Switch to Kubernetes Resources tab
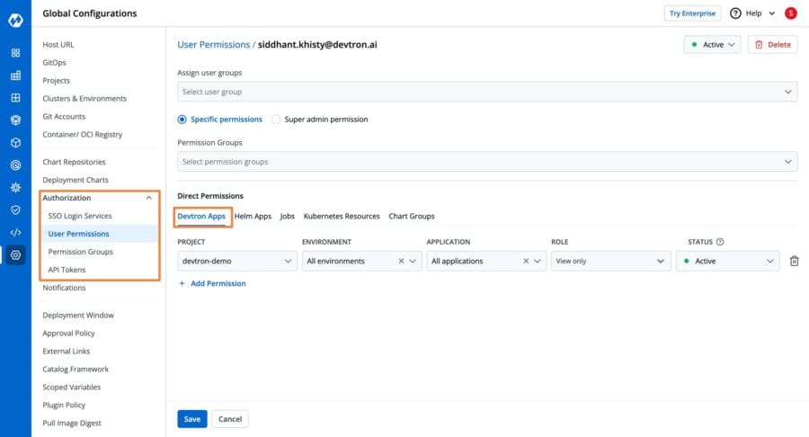The height and width of the screenshot is (437, 809). (x=342, y=216)
